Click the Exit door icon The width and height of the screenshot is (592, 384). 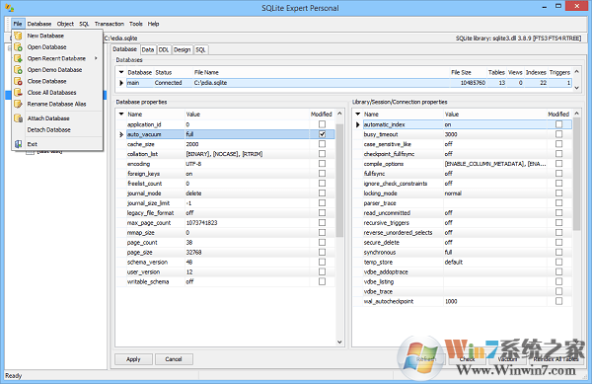coord(18,144)
